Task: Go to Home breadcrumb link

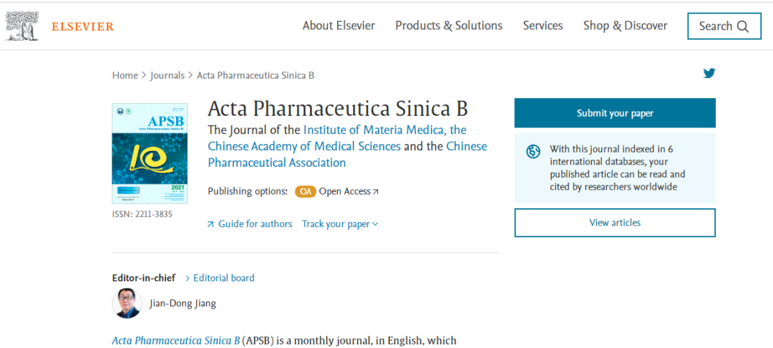Action: point(125,75)
